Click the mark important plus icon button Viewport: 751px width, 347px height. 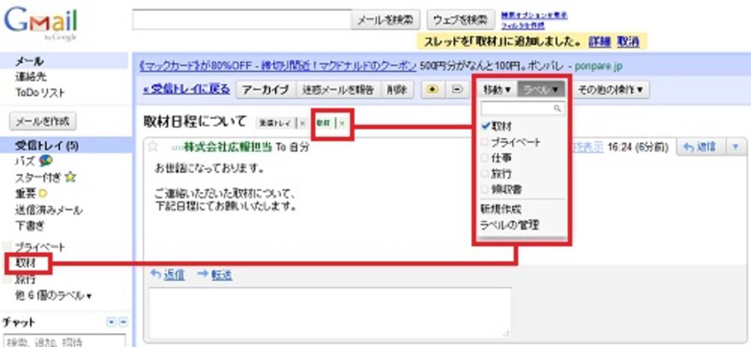(432, 90)
